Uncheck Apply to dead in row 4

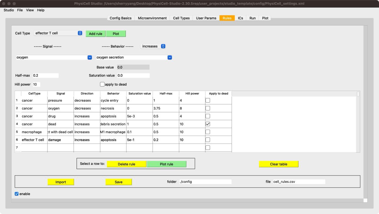[x=208, y=124]
